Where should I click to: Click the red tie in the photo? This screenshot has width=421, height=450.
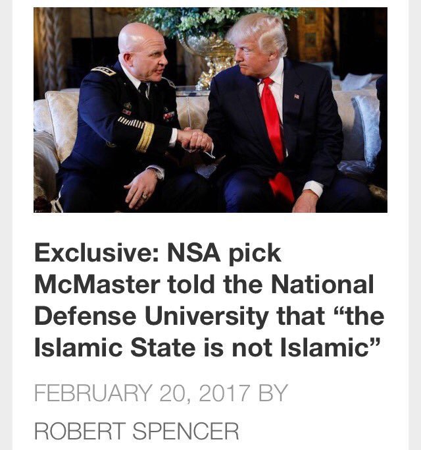(276, 138)
